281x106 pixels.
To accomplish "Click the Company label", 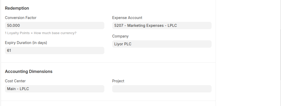I will pos(120,36).
